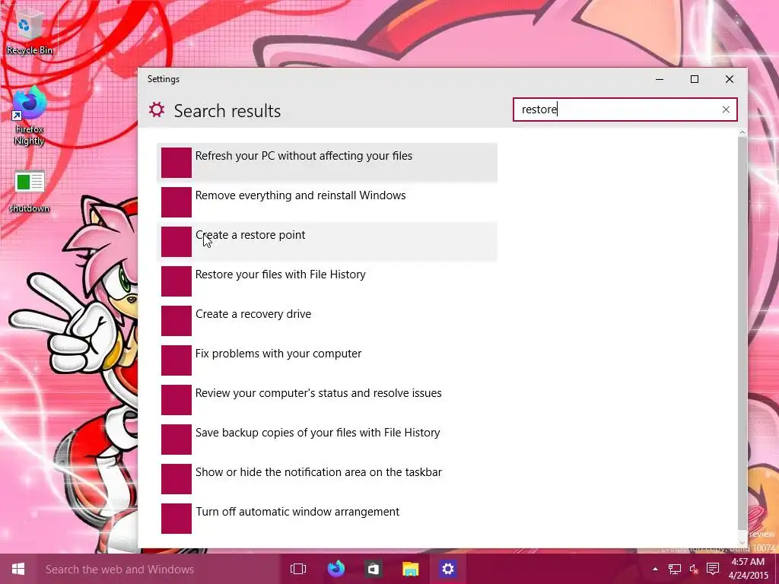Screen dimensions: 779x584
Task: Open the Action Center notifications icon
Action: point(713,569)
